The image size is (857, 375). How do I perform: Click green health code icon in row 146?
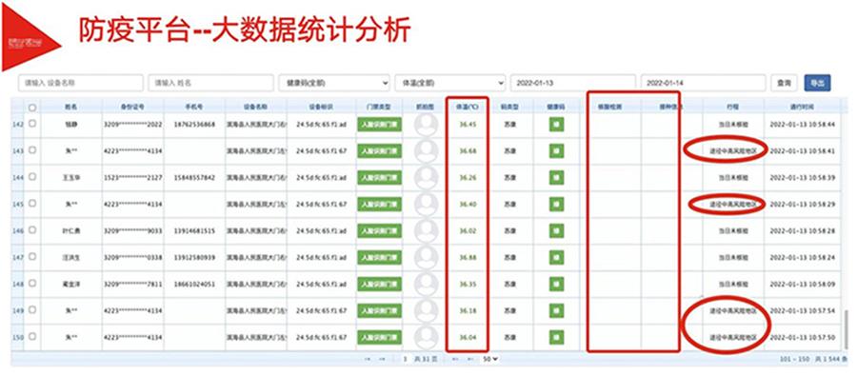point(556,230)
